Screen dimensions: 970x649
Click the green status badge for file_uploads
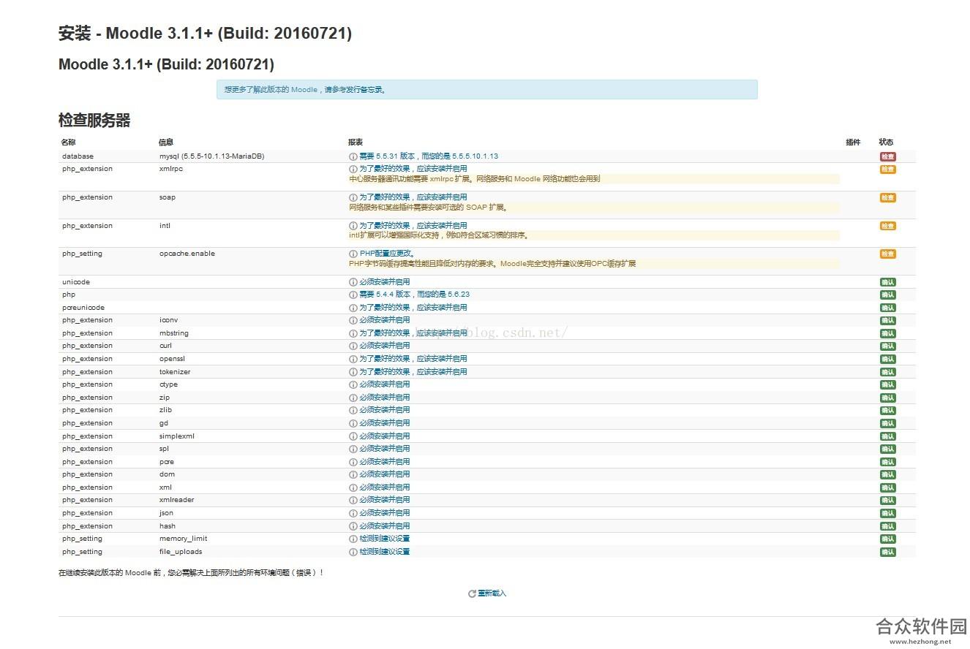[x=887, y=552]
